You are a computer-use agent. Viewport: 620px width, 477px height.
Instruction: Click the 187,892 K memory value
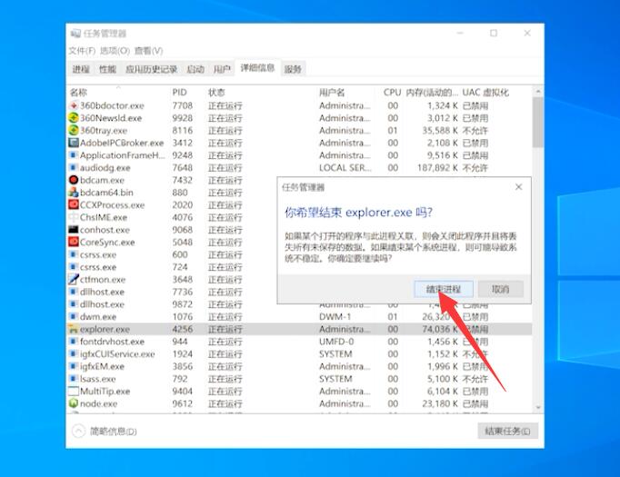pyautogui.click(x=437, y=167)
